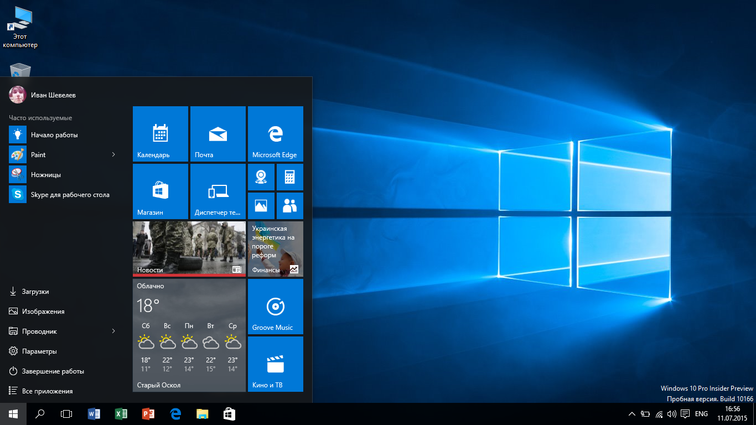Image resolution: width=756 pixels, height=425 pixels.
Task: Open the small People tile
Action: 289,206
